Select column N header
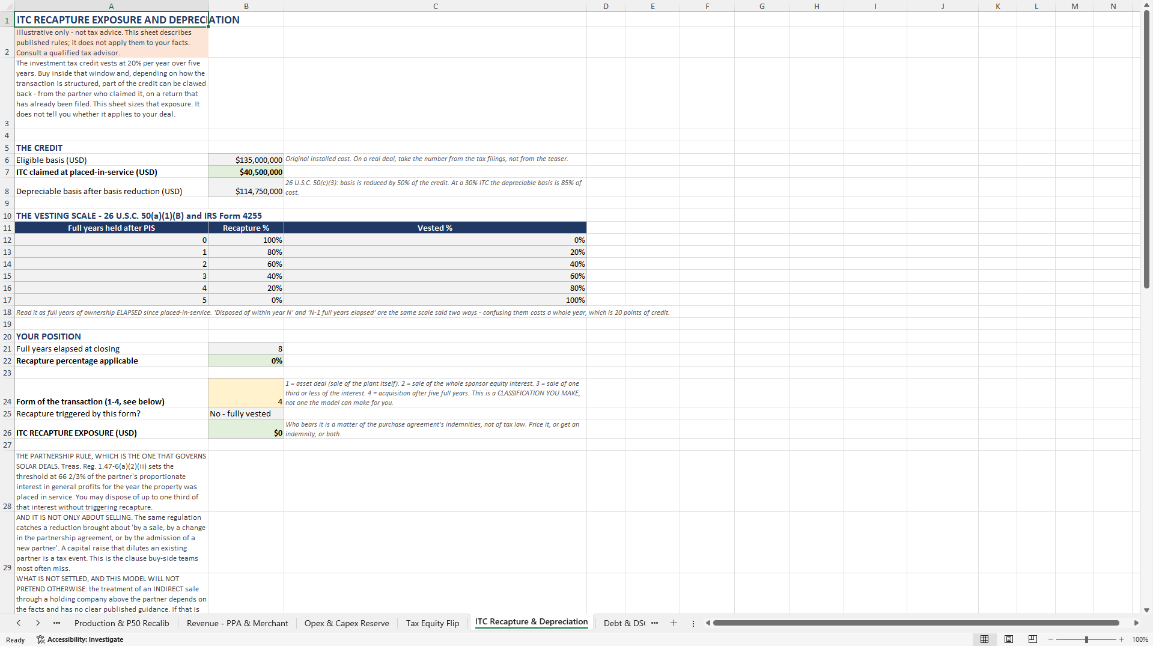This screenshot has width=1153, height=646. [x=1113, y=6]
